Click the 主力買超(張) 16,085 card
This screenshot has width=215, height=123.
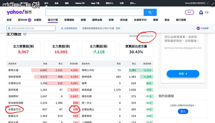[61, 49]
